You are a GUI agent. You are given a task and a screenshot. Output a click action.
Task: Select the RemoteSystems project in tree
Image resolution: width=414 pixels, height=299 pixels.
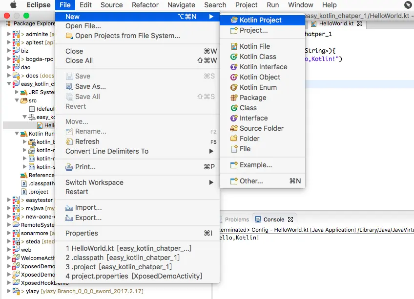pyautogui.click(x=38, y=225)
